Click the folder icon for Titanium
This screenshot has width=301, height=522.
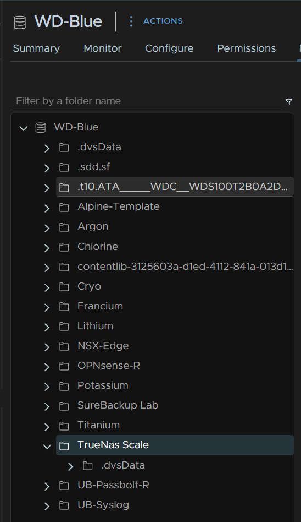click(x=64, y=426)
